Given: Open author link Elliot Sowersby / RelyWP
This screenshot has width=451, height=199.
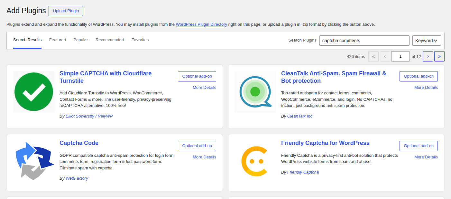Looking at the screenshot, I should tap(89, 116).
